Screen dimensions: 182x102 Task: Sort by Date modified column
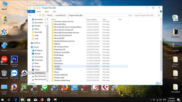click(94, 20)
